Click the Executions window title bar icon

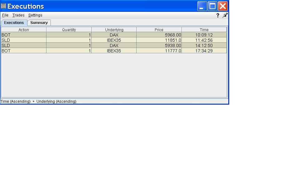click(x=3, y=6)
